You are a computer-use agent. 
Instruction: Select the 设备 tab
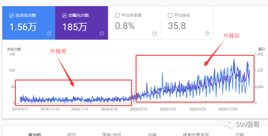[x=152, y=134]
